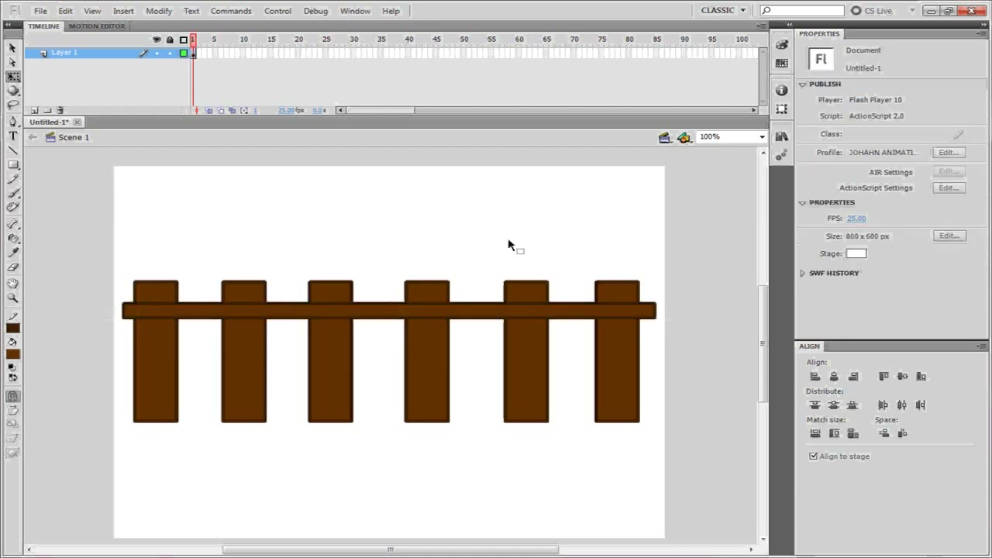Open the Control menu

(277, 11)
